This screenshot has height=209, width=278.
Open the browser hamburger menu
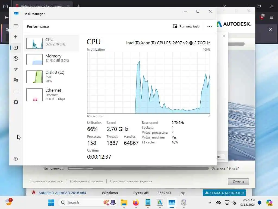pyautogui.click(x=271, y=17)
